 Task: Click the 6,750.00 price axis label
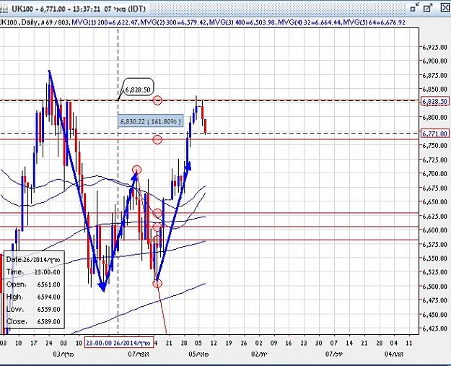(x=435, y=146)
